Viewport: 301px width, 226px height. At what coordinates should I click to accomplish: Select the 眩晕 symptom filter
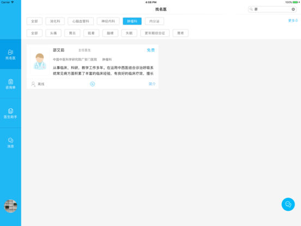coord(91,33)
